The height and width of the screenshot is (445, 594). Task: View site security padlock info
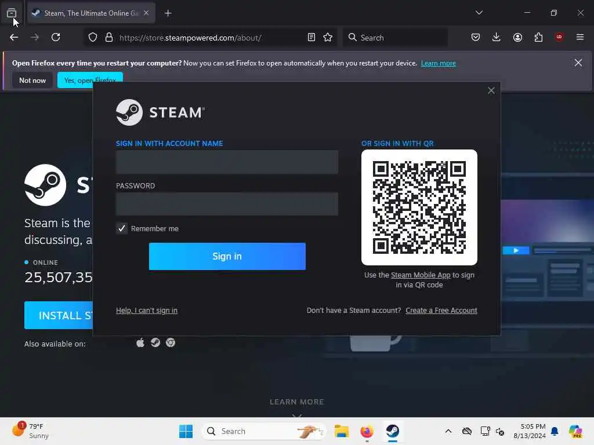tap(109, 38)
